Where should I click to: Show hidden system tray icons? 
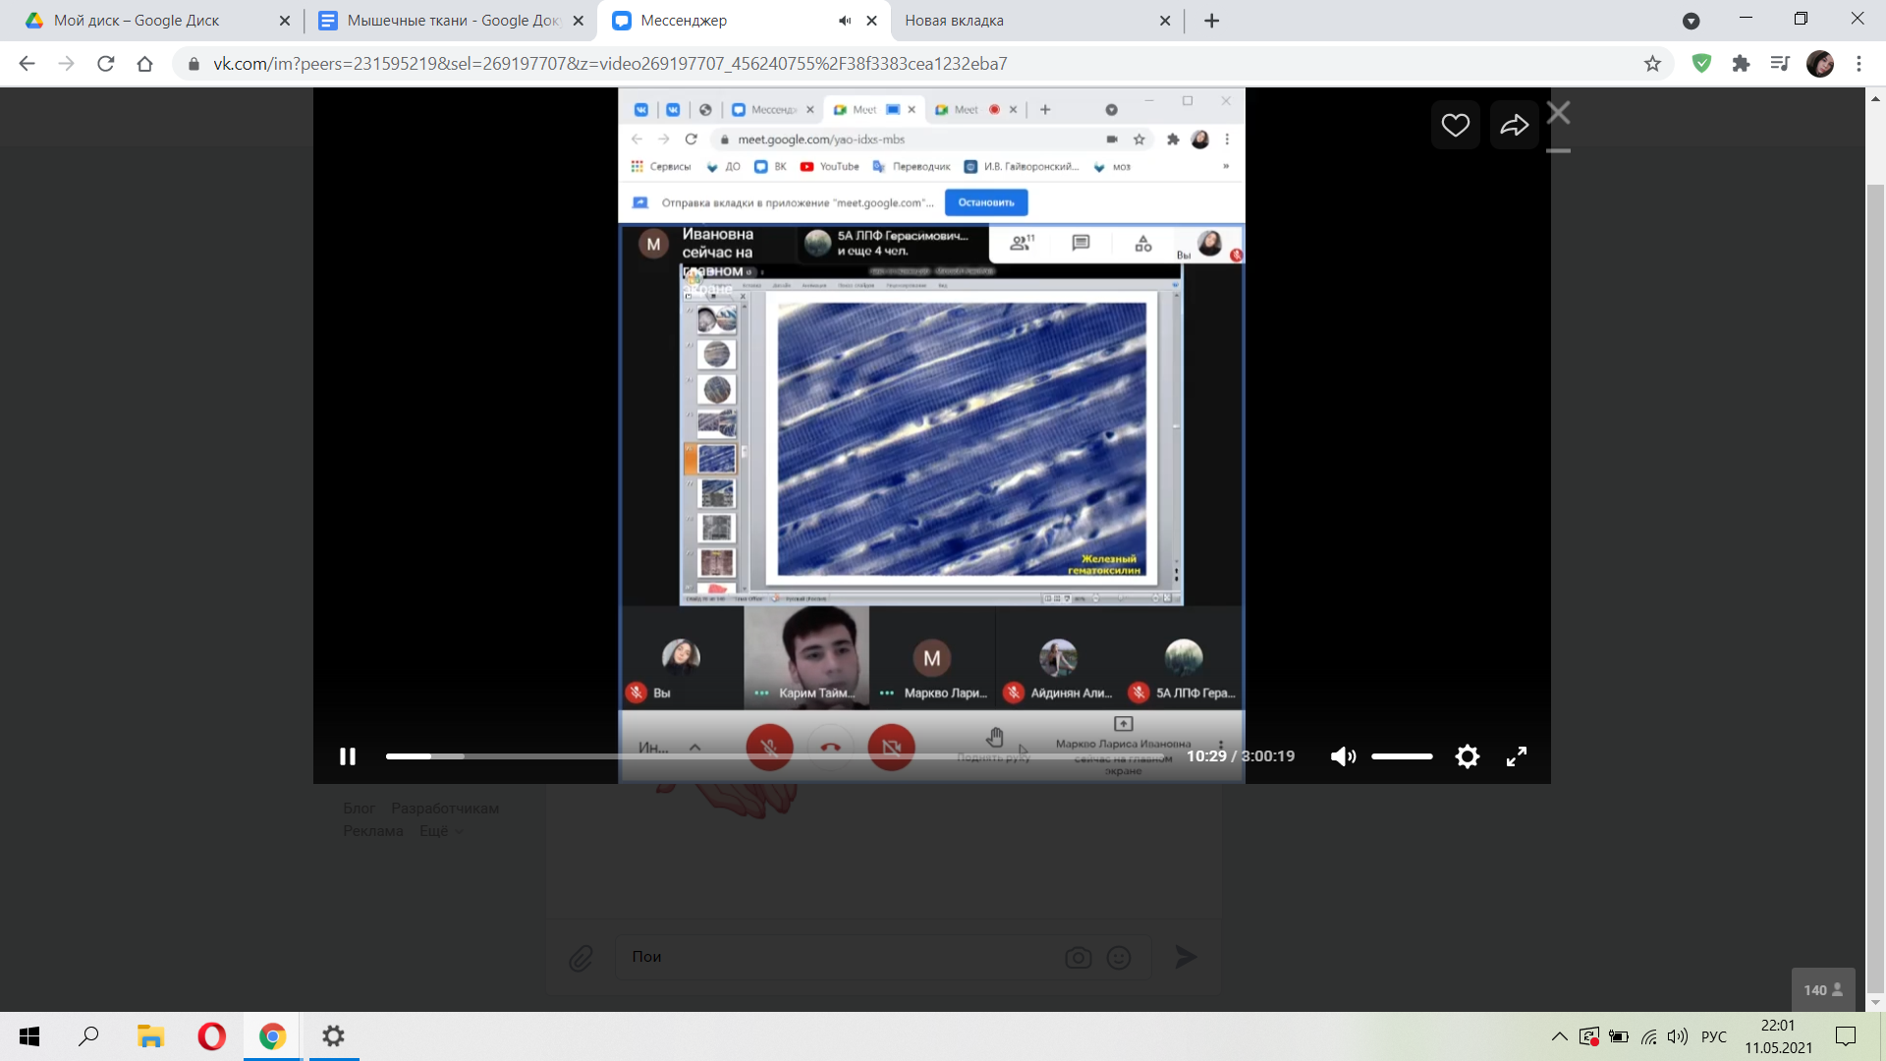[1559, 1036]
